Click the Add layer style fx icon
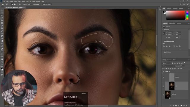 [x=173, y=106]
